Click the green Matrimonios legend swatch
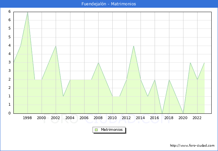 [96, 130]
